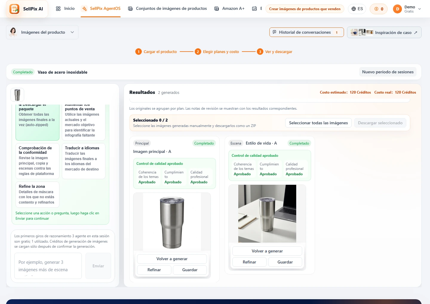Click the chat icon in Historial de conversaciones
The height and width of the screenshot is (304, 430).
[274, 32]
